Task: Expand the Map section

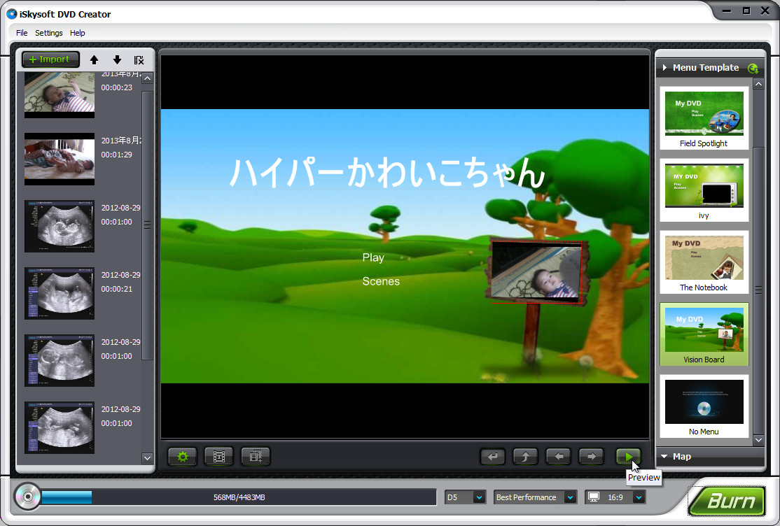Action: [664, 456]
